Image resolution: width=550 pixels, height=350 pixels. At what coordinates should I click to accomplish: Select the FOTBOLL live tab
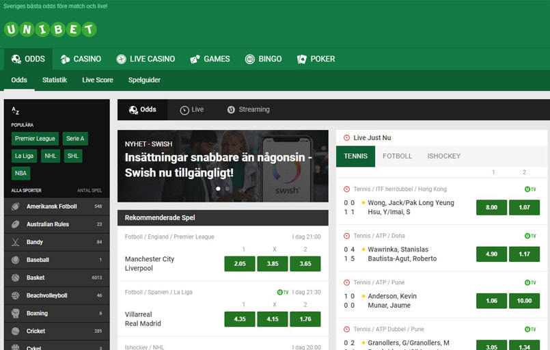(397, 157)
